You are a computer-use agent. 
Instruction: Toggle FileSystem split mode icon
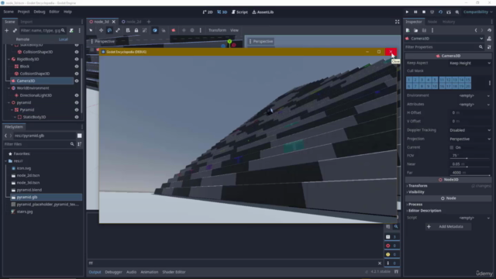coord(79,136)
